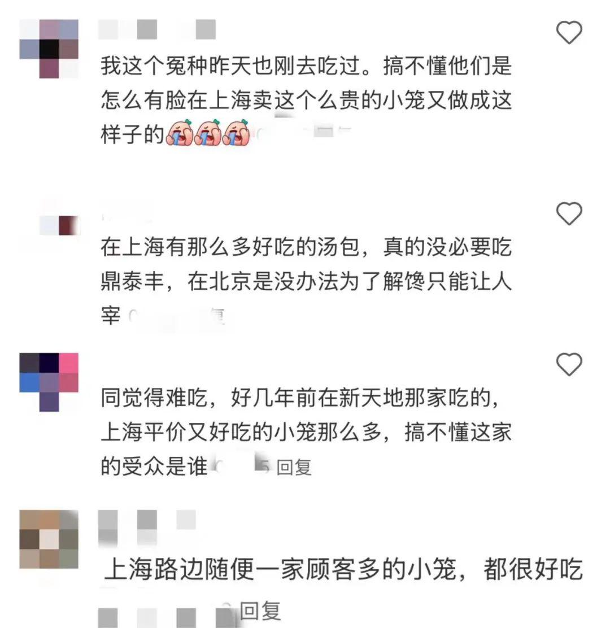Open the blurred username above the 我这个冤种 comment
This screenshot has height=628, width=610.
157,29
